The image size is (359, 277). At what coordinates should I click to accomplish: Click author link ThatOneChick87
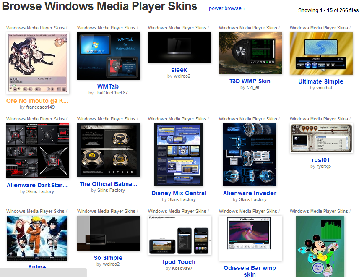111,93
